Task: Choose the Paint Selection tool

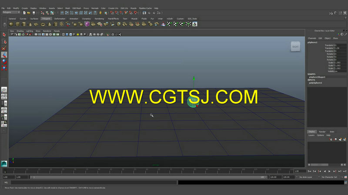Action: pos(4,48)
